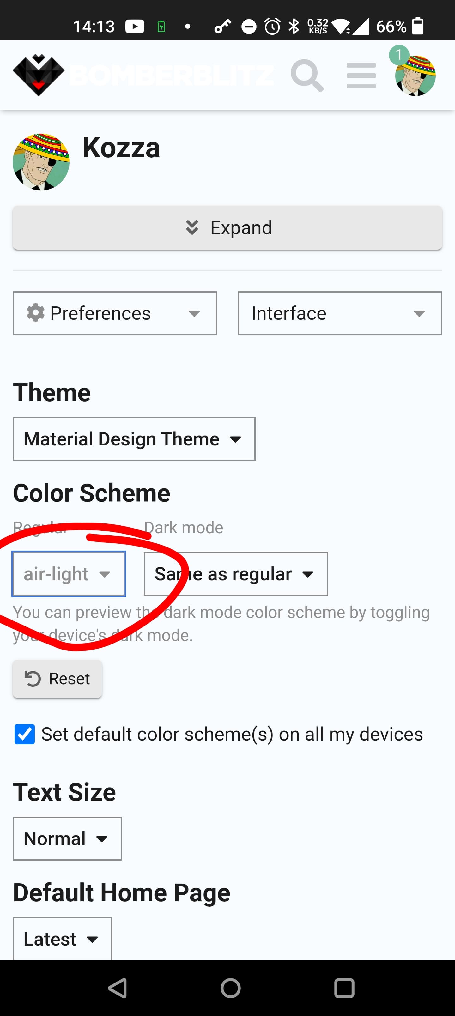The height and width of the screenshot is (1016, 455).
Task: Open the Preferences navigation dropdown
Action: (115, 313)
